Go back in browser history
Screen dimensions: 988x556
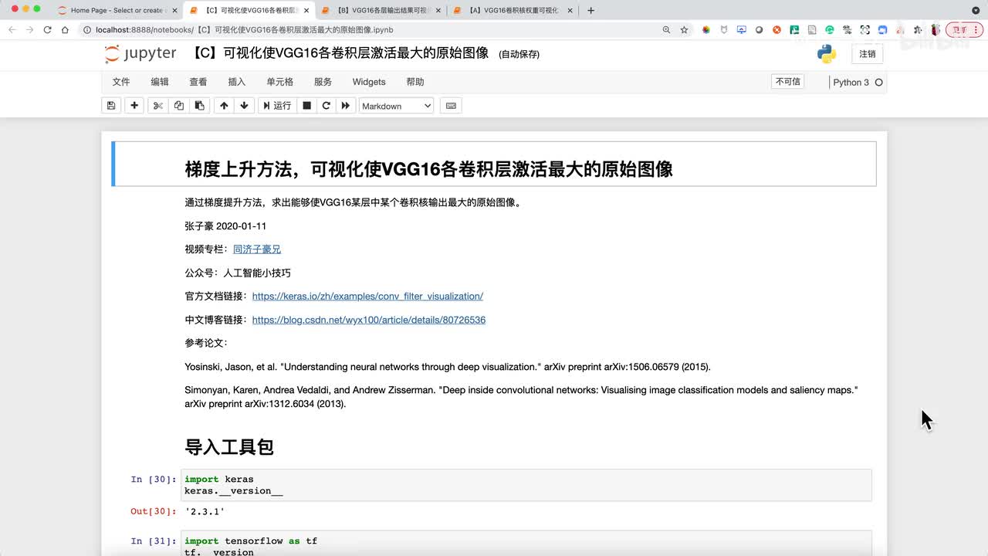[x=12, y=29]
